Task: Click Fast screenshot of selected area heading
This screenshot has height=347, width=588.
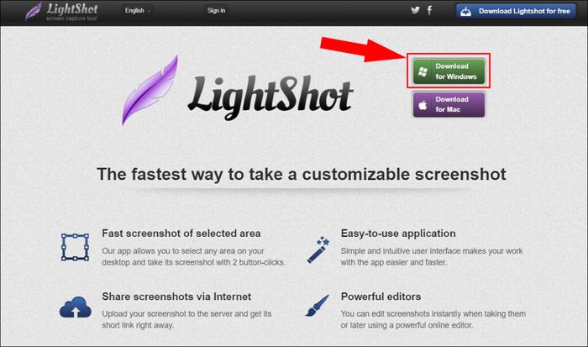Action: point(181,234)
